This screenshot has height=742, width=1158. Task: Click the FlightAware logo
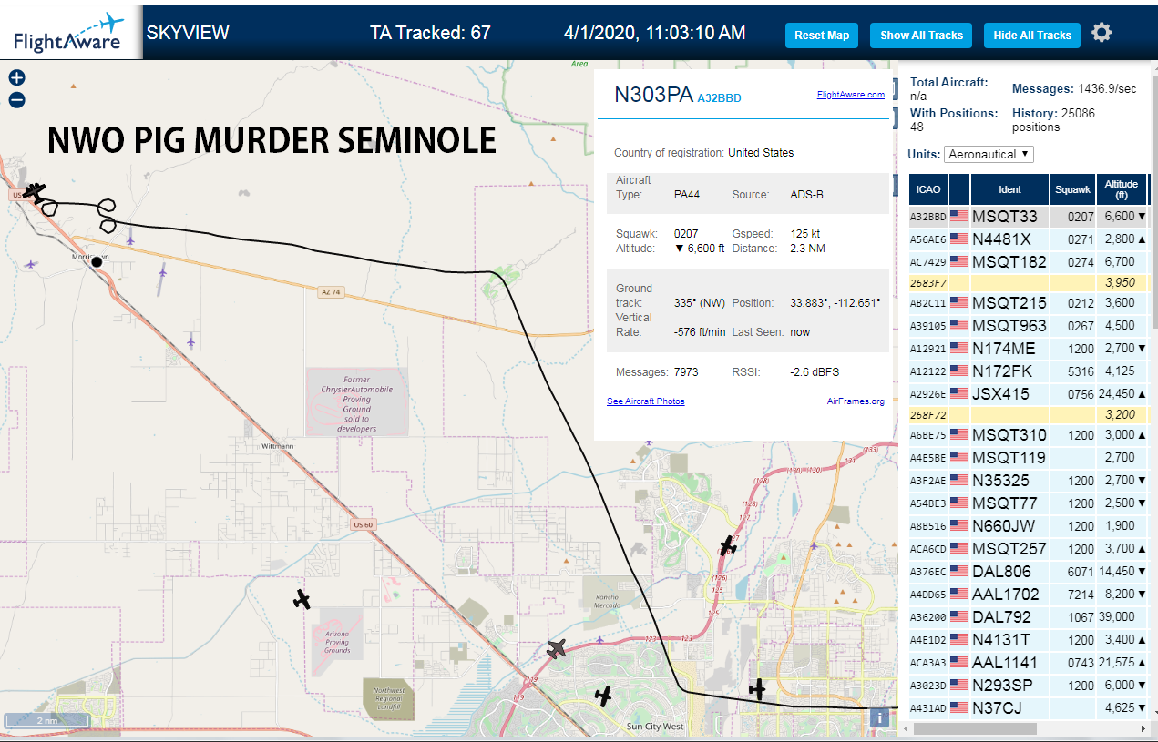[70, 33]
